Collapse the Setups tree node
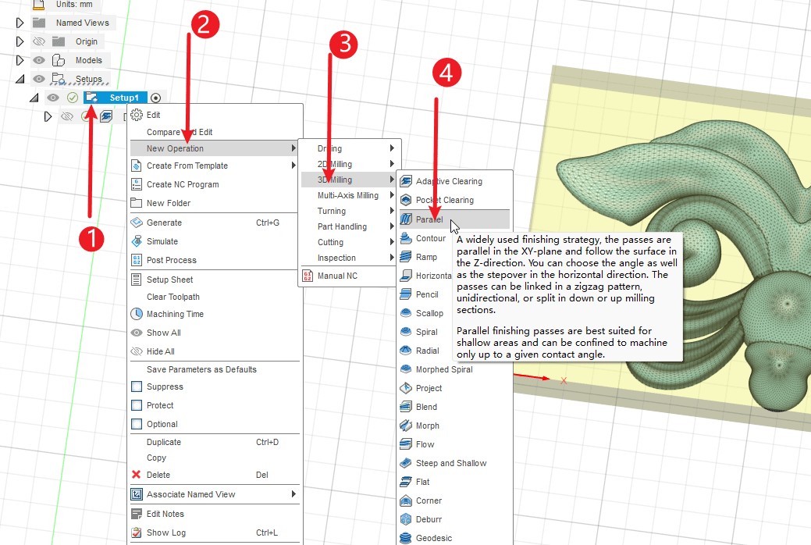 point(20,79)
